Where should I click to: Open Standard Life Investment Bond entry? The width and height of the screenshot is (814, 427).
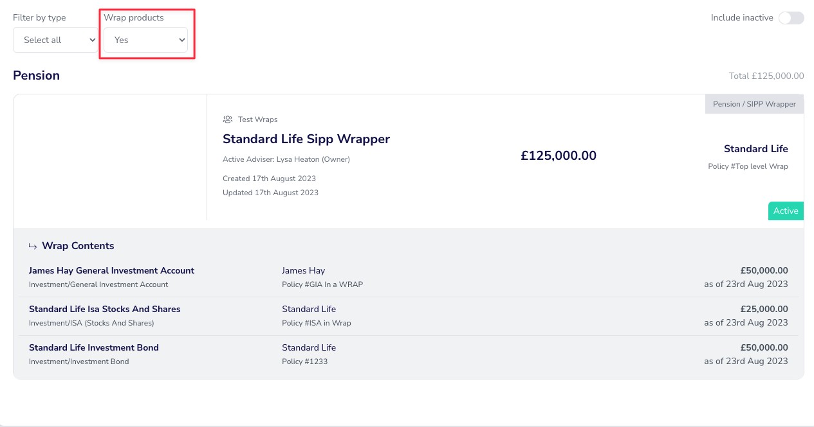(93, 347)
